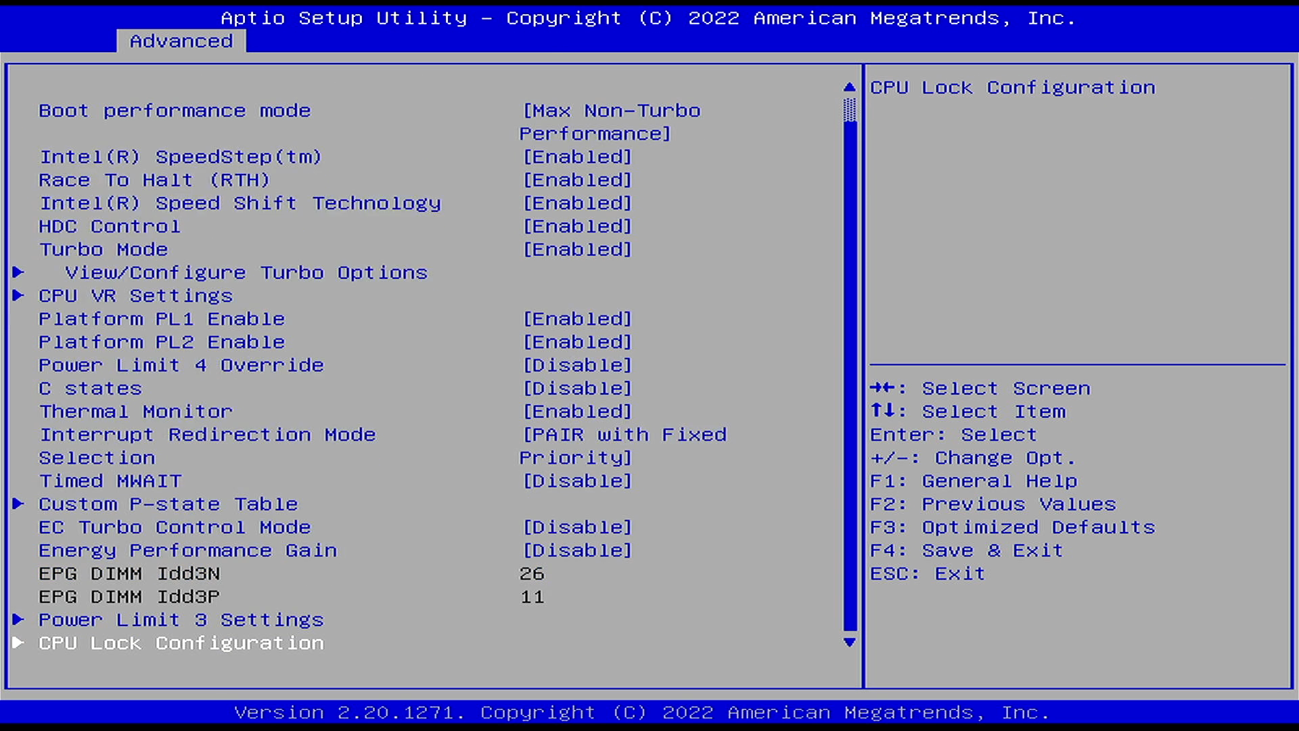Click triangle icon next to CPU VR Settings

pos(18,295)
